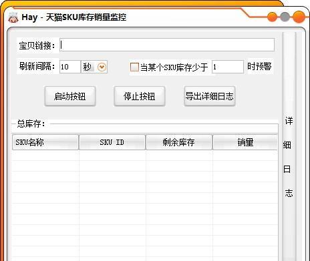Click the 宝贝链接 URL input field
The image size is (310, 261).
(167, 45)
